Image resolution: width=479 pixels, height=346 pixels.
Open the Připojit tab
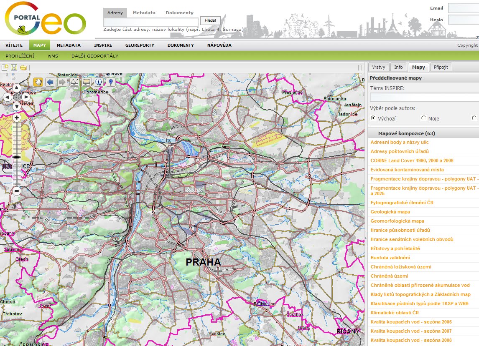click(441, 67)
